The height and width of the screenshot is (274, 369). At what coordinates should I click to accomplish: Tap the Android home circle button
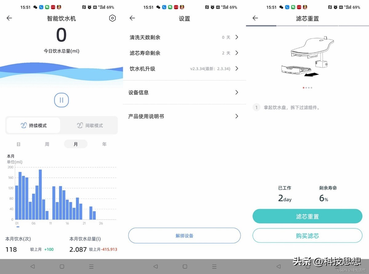(x=61, y=266)
